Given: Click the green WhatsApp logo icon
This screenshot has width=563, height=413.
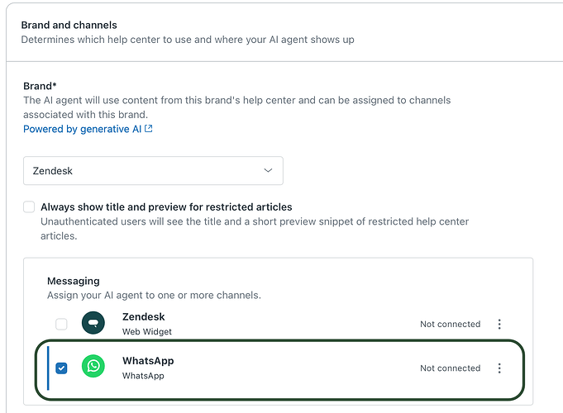Looking at the screenshot, I should click(93, 366).
